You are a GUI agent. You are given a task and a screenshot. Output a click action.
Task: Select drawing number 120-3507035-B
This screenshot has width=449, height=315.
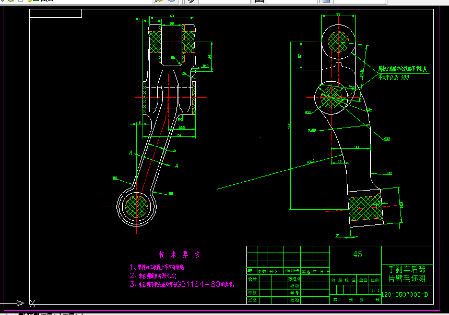click(x=405, y=295)
